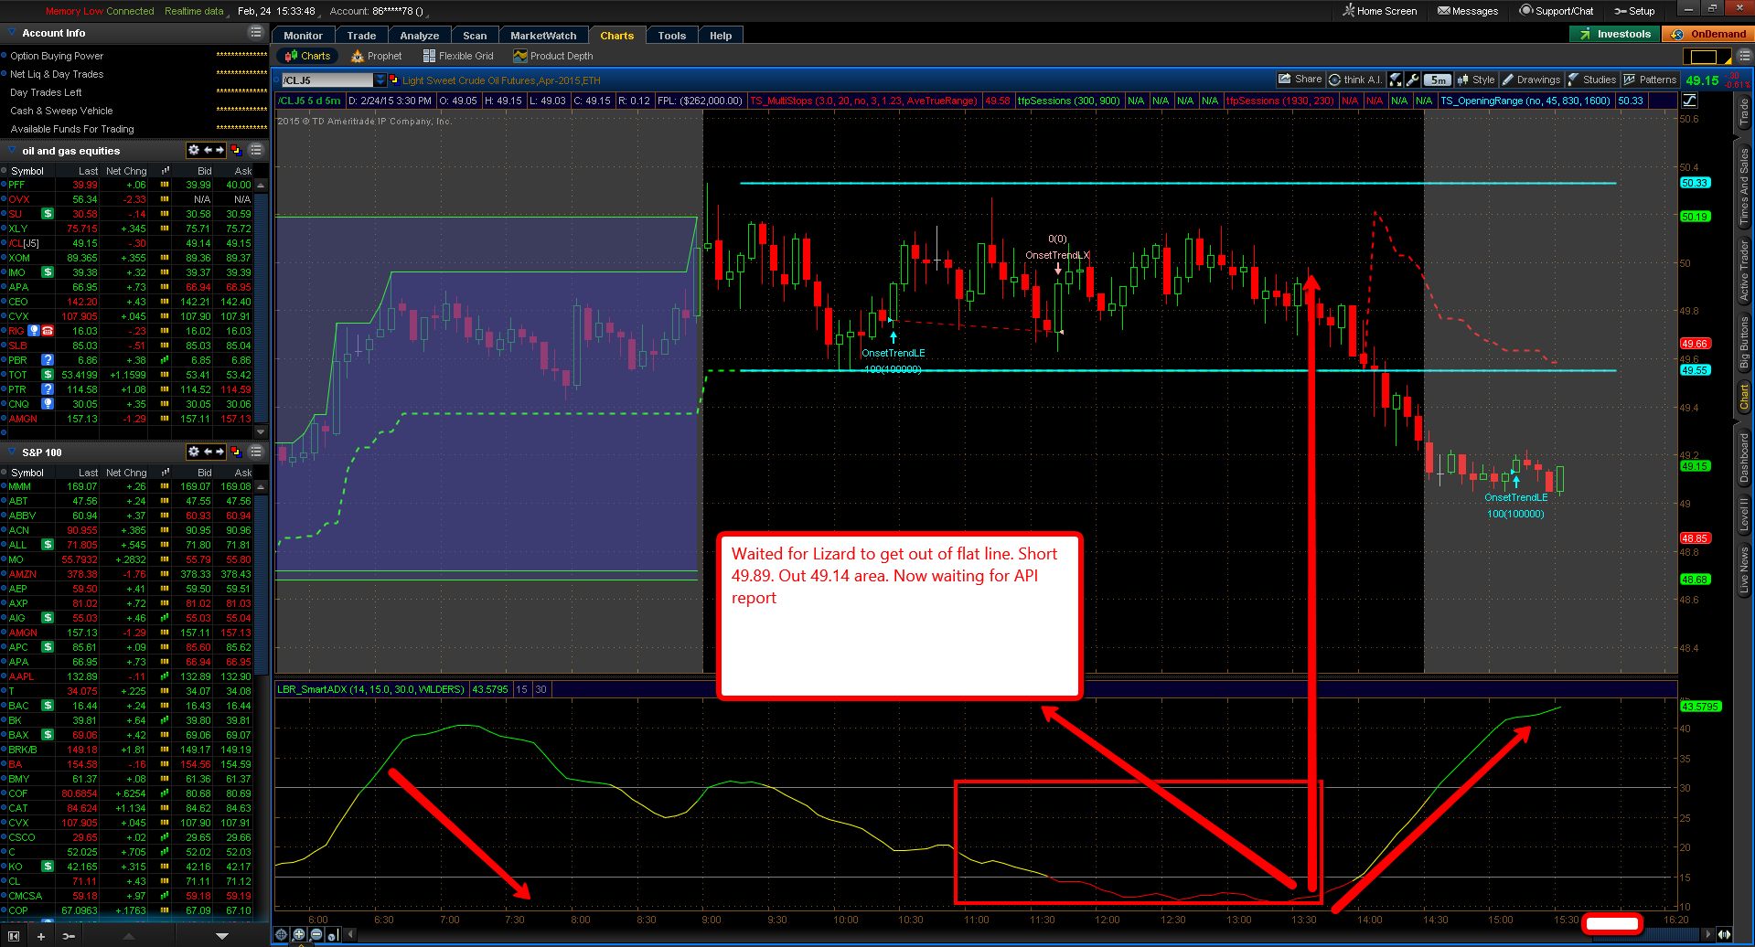Zoom in on the chart
Screen dimensions: 1755x947
(x=299, y=934)
